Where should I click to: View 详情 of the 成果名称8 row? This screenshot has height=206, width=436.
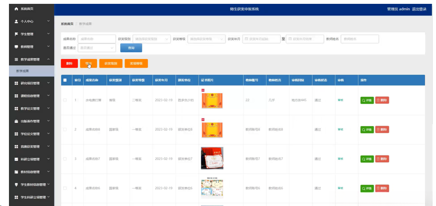pos(367,129)
